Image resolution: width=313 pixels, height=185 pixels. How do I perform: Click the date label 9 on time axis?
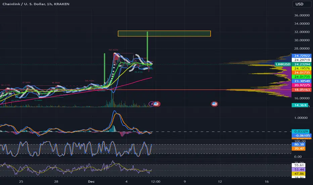(x=185, y=182)
